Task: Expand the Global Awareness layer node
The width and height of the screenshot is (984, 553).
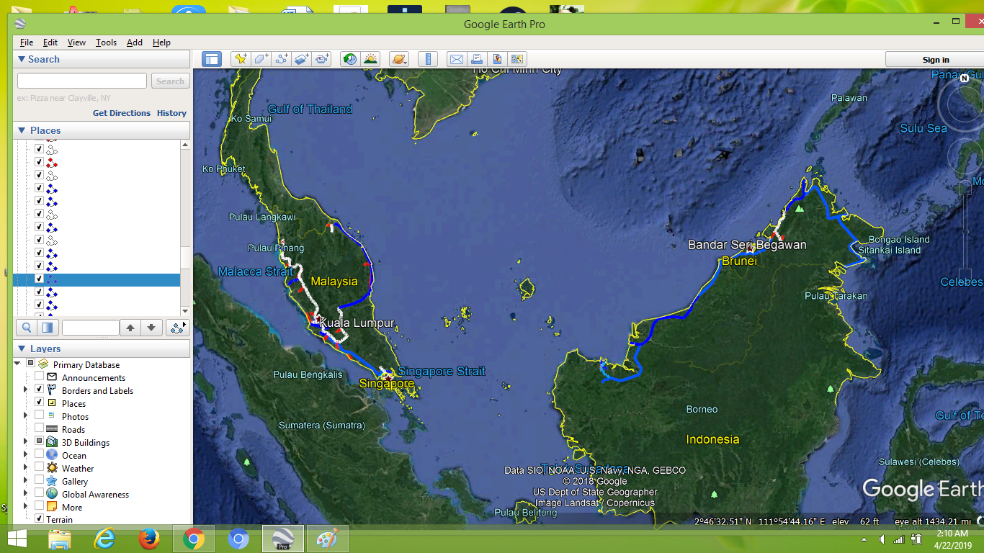Action: pos(26,493)
